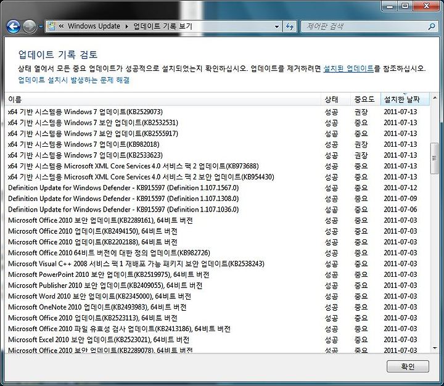The width and height of the screenshot is (444, 386).
Task: Select the 보안 업데이트(KB2532531) row
Action: (216, 123)
